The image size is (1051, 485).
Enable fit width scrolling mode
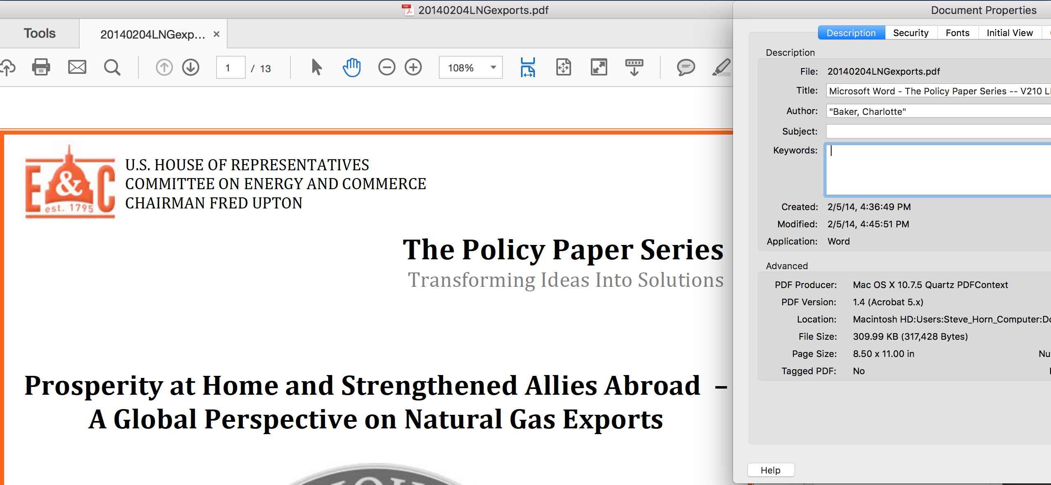(x=528, y=67)
